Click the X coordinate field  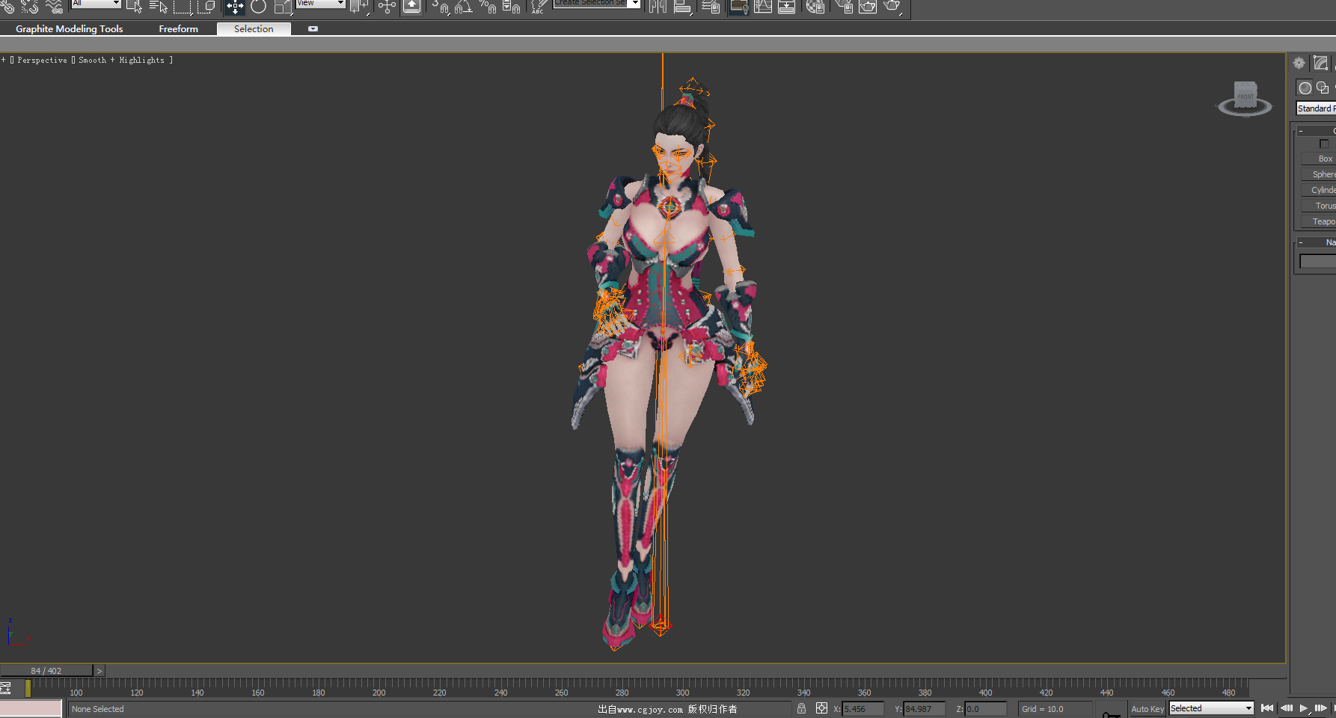[x=863, y=709]
